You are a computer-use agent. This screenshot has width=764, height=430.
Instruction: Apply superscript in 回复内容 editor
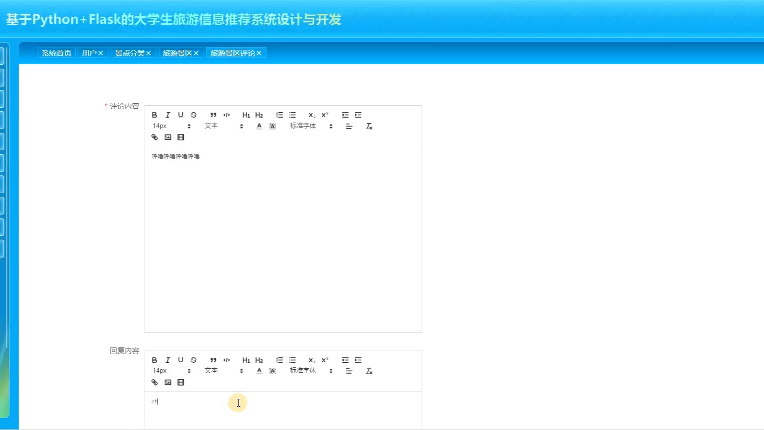click(325, 360)
